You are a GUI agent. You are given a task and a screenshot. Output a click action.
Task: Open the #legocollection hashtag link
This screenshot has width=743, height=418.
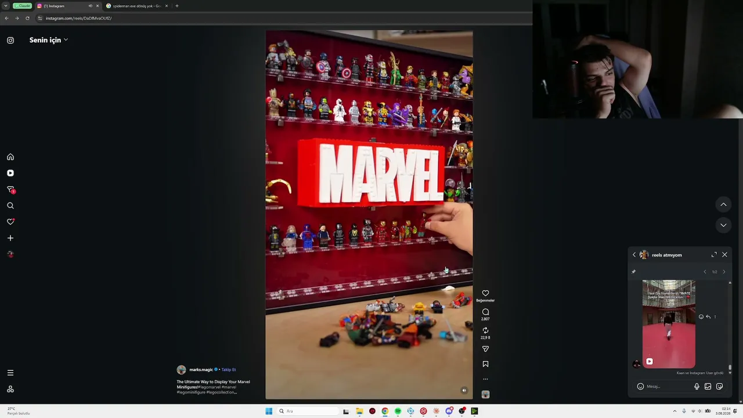pos(221,392)
